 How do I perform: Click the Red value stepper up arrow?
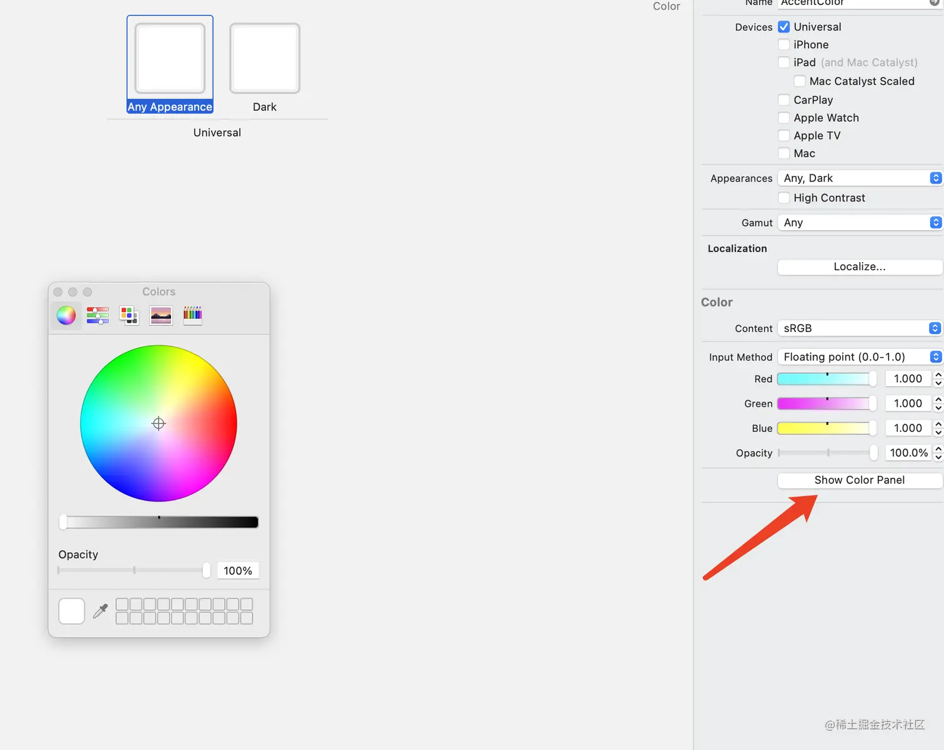click(939, 375)
